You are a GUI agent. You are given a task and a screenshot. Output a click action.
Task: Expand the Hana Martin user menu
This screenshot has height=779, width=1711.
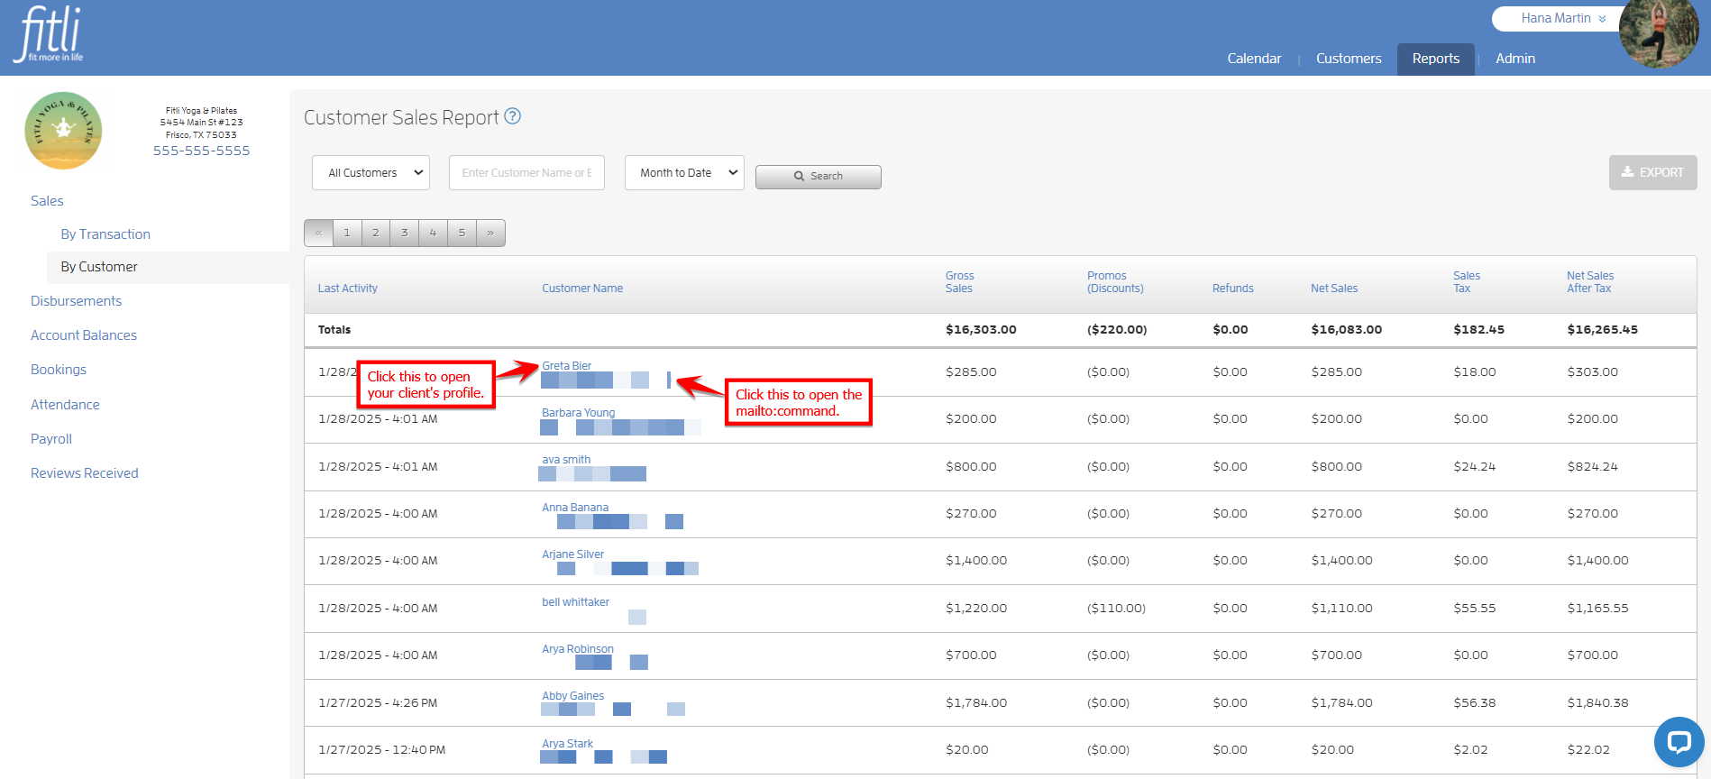[x=1563, y=18]
